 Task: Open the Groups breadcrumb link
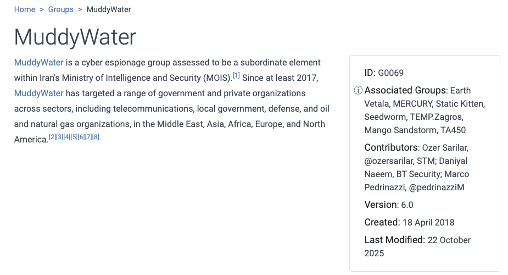point(60,9)
